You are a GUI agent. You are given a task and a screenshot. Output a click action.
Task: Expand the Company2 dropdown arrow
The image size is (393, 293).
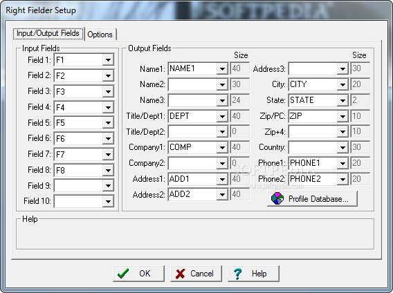[x=222, y=163]
